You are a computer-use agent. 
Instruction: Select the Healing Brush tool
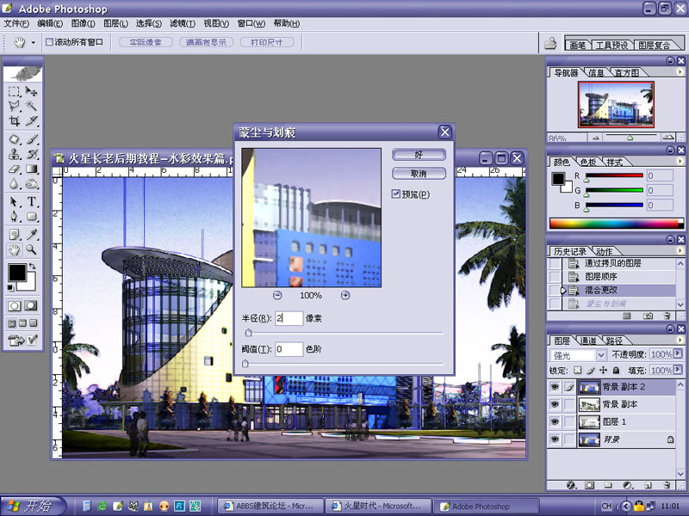point(14,139)
